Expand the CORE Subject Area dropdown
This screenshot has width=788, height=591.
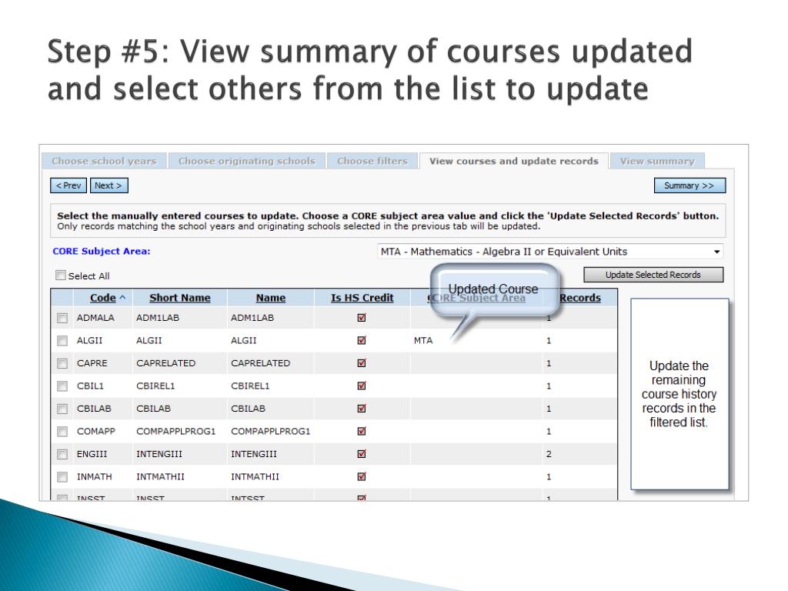(x=550, y=252)
